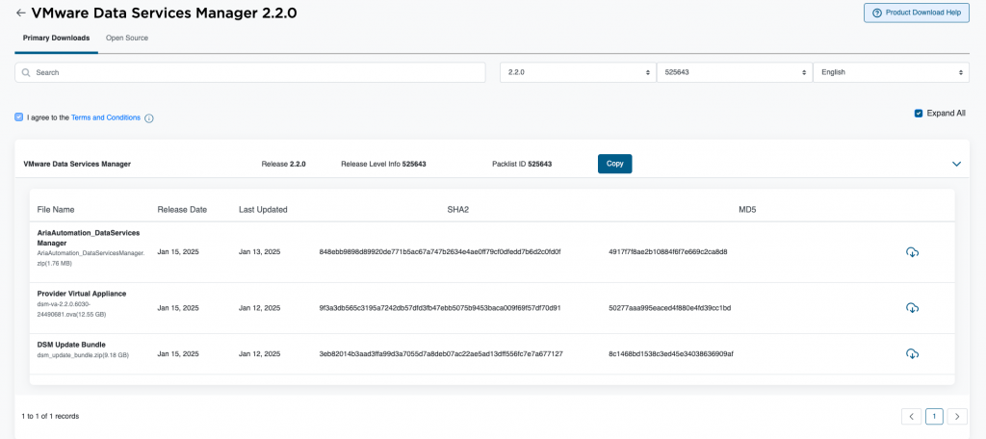The image size is (986, 439).
Task: Click the Jan 13, 2025 last updated date
Action: point(260,251)
